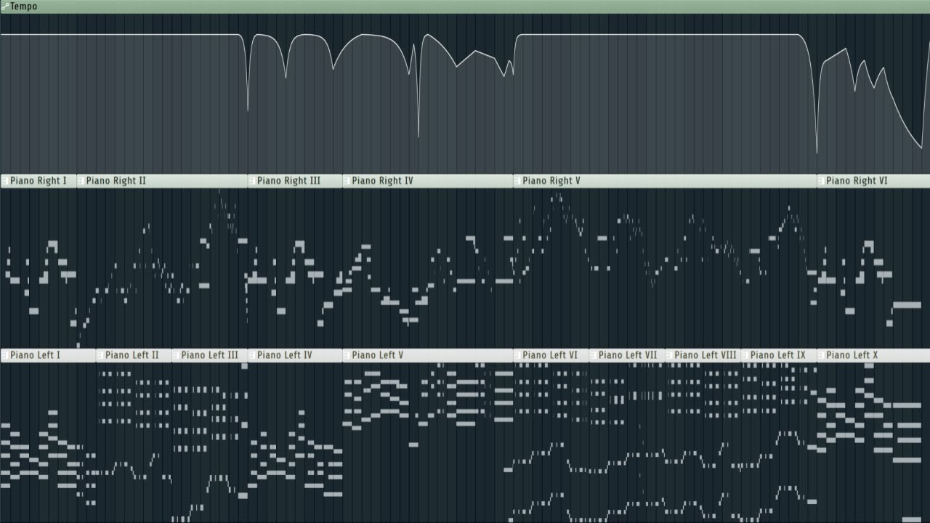Select the "Piano Left VIII" clip title
Screen dimensions: 930x523
point(705,356)
